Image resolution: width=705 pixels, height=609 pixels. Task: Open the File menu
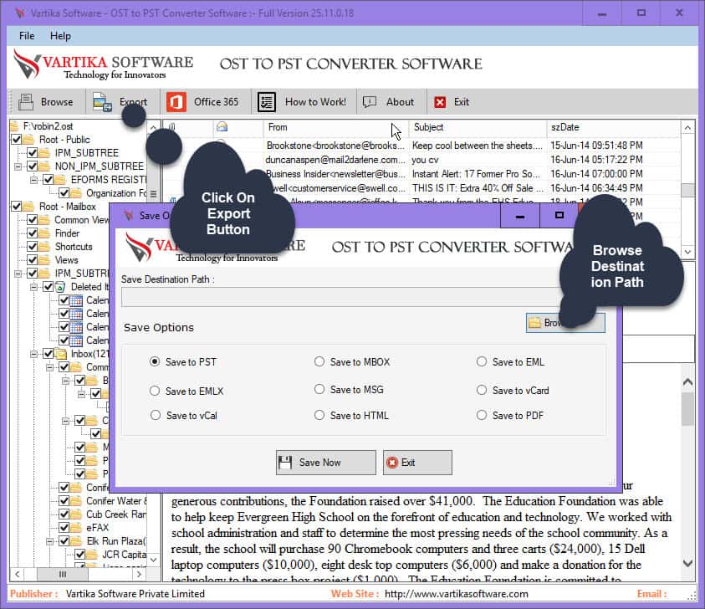27,35
